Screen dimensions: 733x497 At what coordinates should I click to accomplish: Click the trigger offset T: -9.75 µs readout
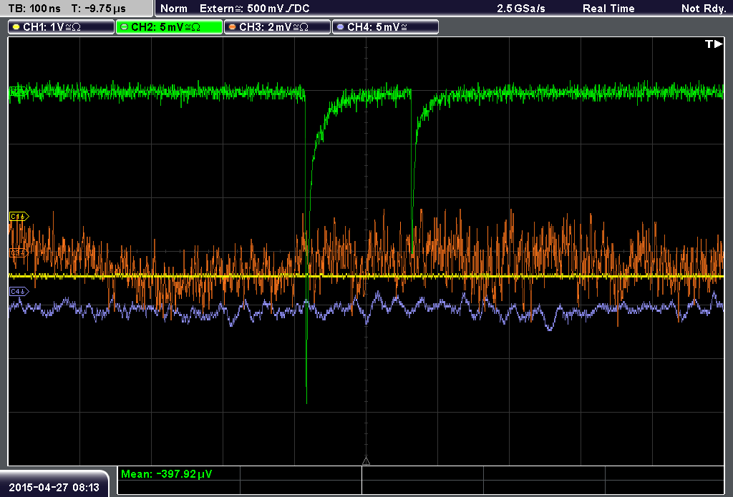click(x=99, y=9)
